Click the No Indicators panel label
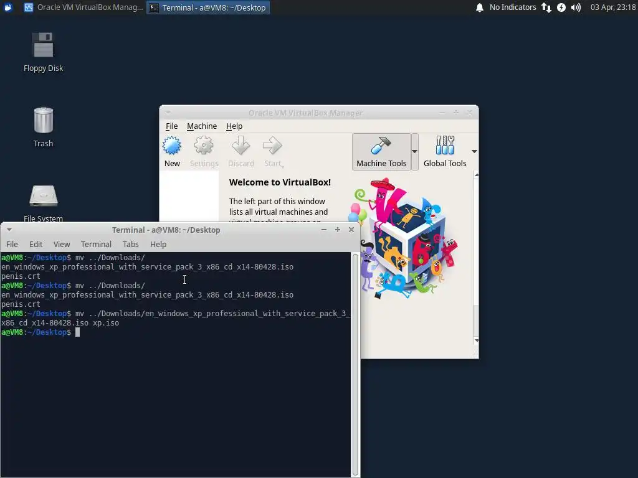This screenshot has width=638, height=478. tap(513, 7)
